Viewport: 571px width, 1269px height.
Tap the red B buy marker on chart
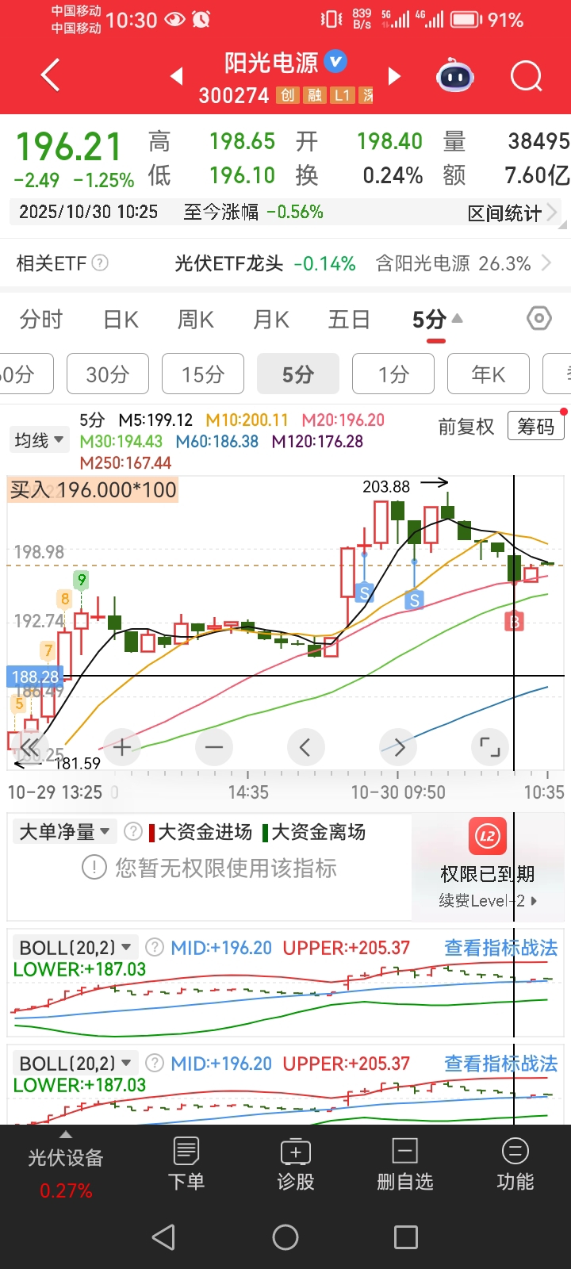coord(514,621)
